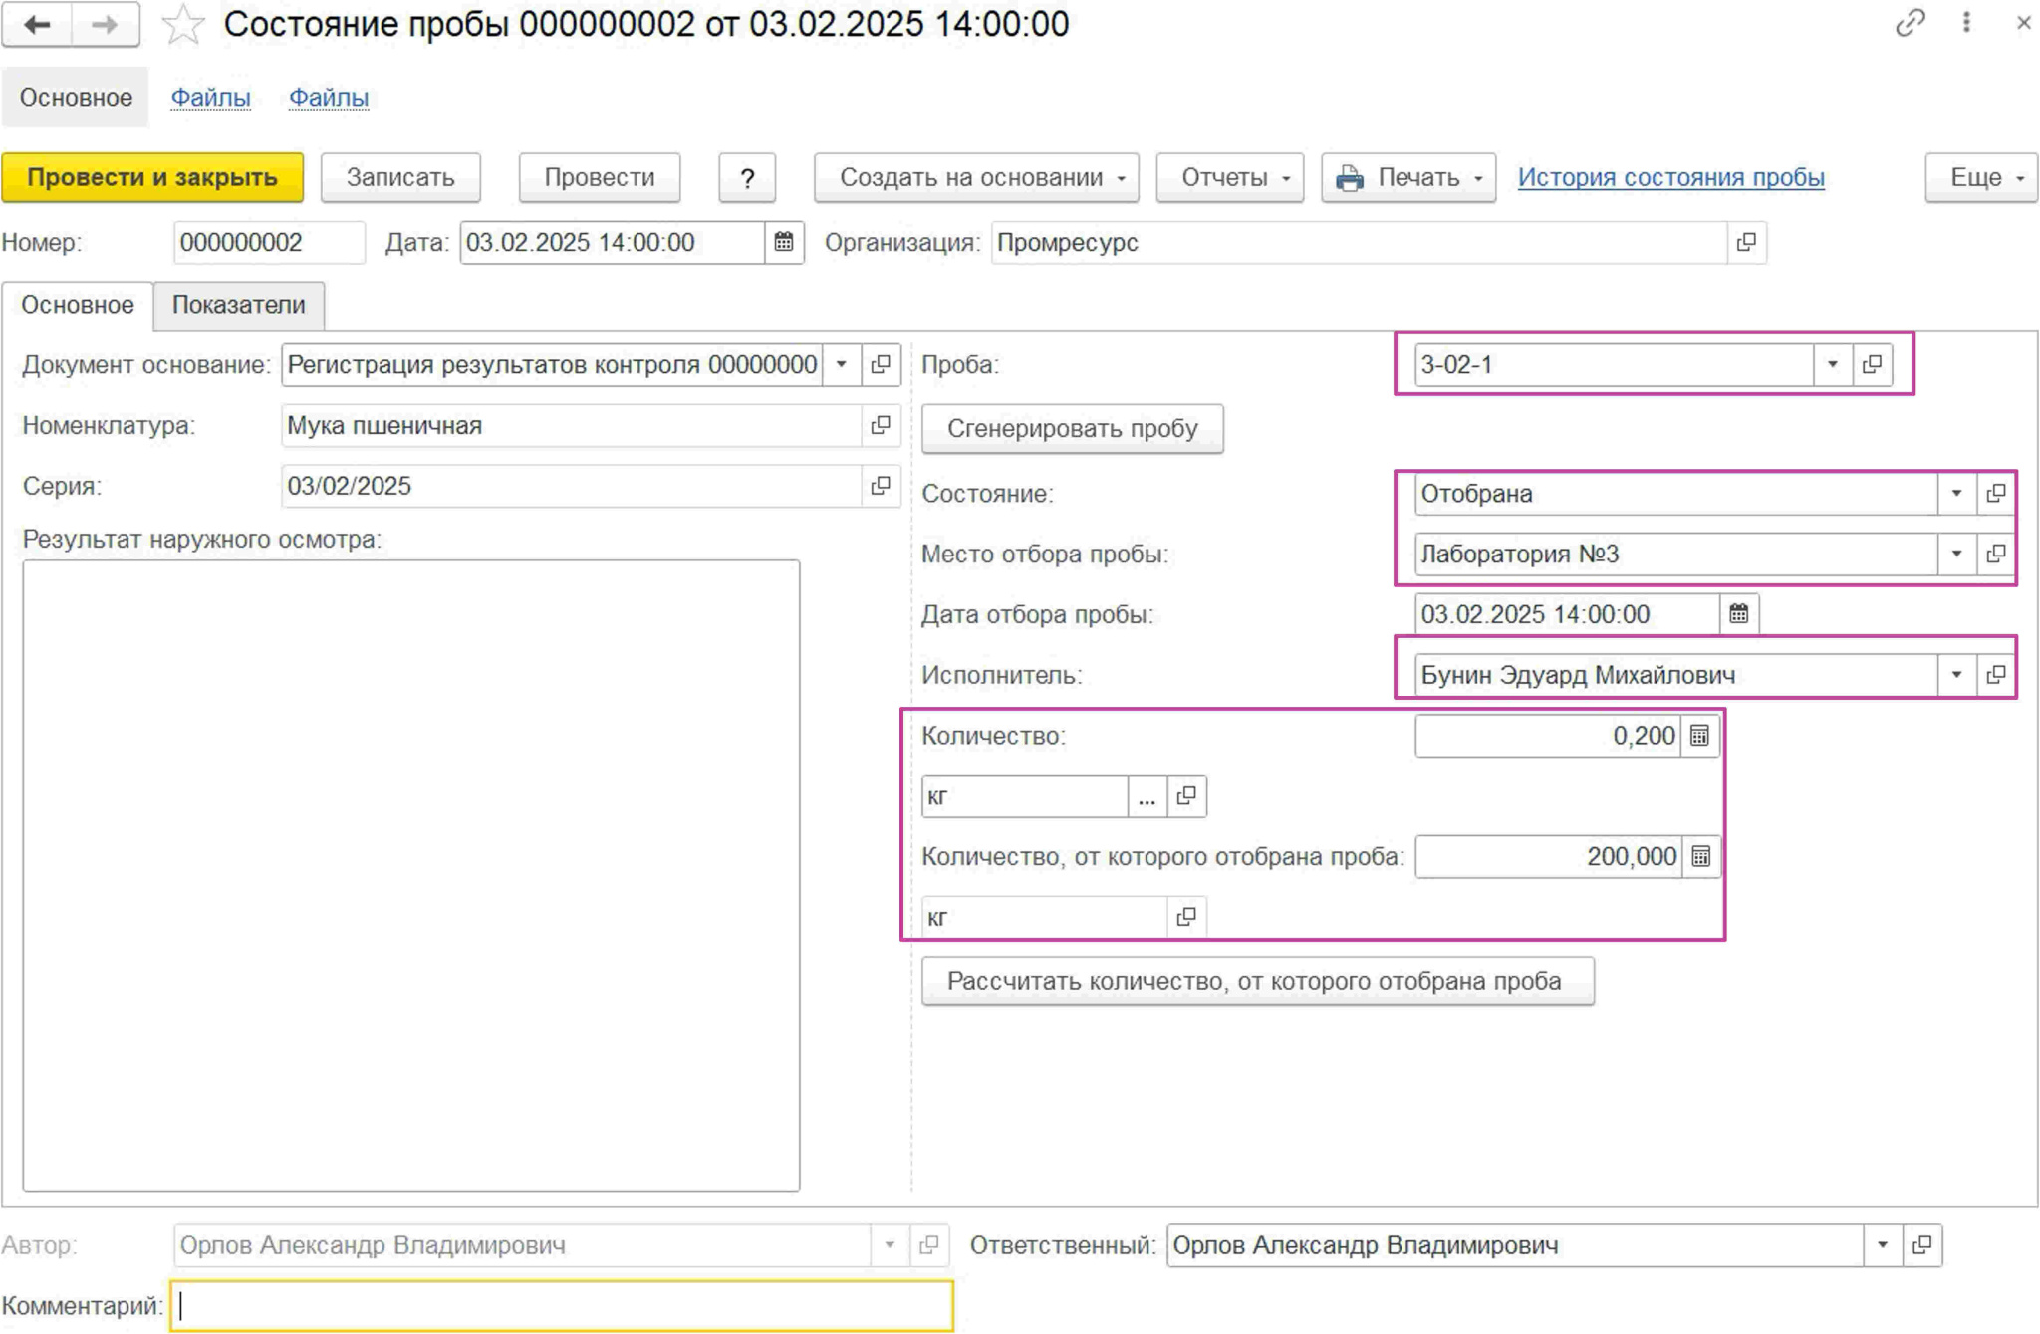Go forward with the right arrow button
The image size is (2040, 1334).
coord(105,24)
